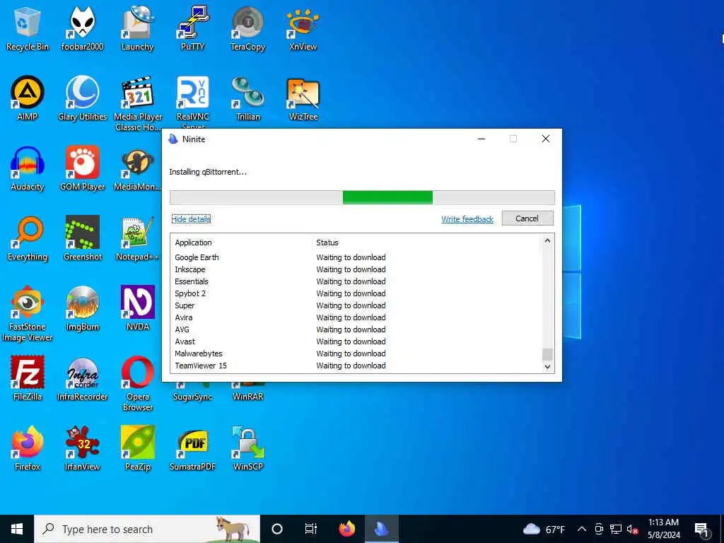Select the InfraRecorder desktop shortcut
Viewport: 724px width, 543px height.
click(82, 379)
